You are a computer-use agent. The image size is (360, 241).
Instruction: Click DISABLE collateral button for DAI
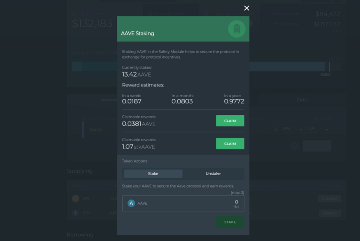pyautogui.click(x=330, y=199)
